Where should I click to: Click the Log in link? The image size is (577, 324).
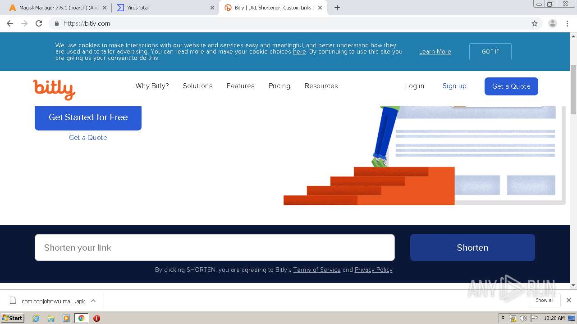(x=414, y=86)
